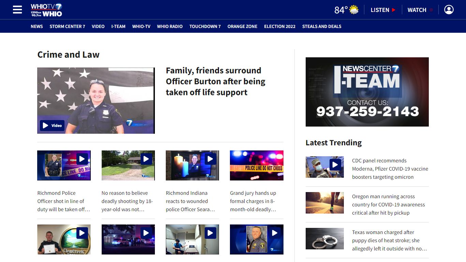Open Texas woman charged puppy link
The height and width of the screenshot is (262, 466).
[390, 241]
